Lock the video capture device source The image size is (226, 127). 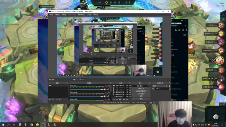(130, 86)
